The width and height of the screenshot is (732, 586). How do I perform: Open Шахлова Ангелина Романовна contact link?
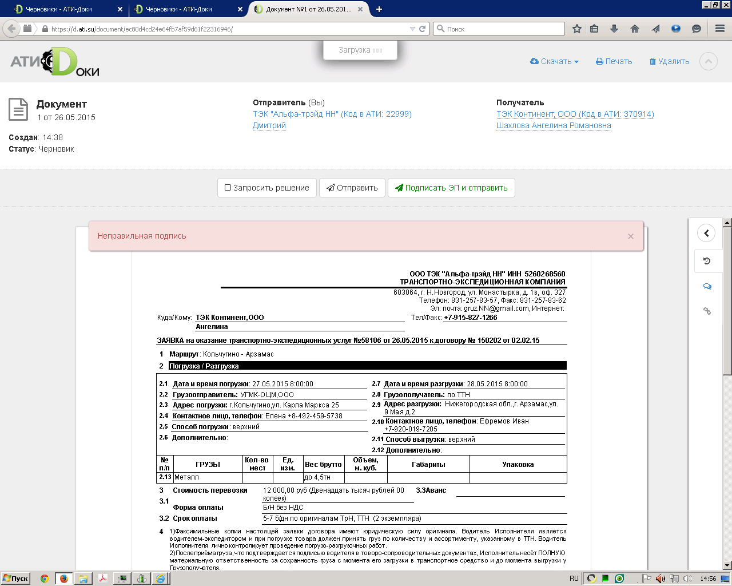(554, 125)
